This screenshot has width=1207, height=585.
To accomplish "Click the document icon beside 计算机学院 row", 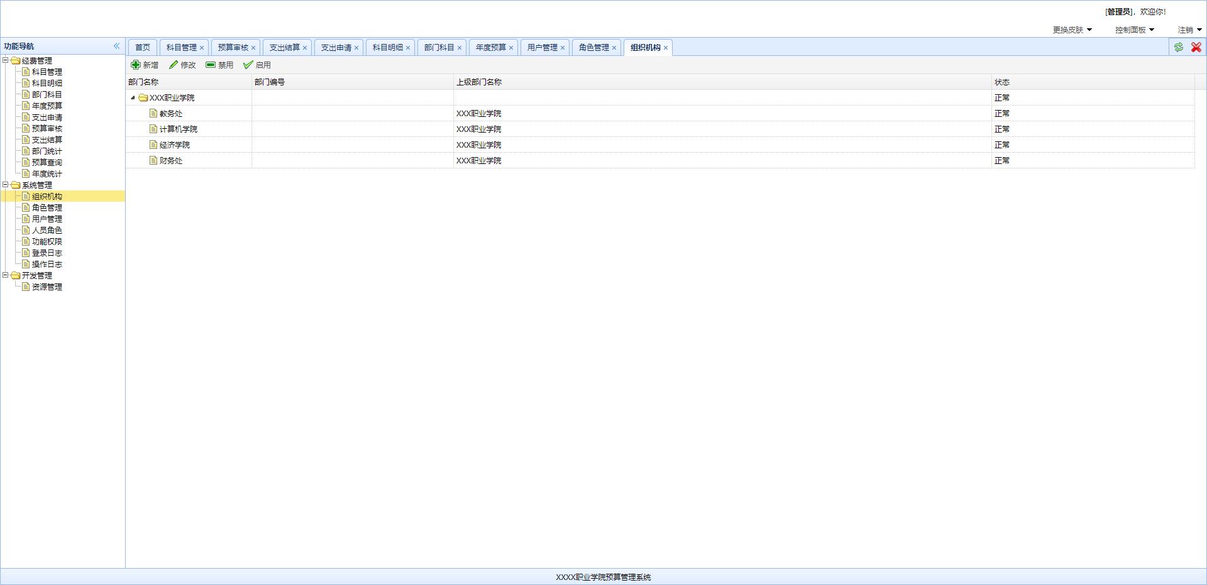I will 153,129.
